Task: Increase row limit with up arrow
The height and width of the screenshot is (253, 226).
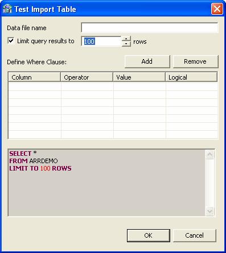Action: (x=126, y=39)
